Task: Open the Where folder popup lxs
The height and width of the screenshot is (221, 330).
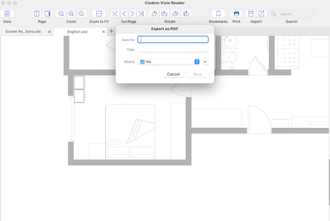Action: (169, 61)
